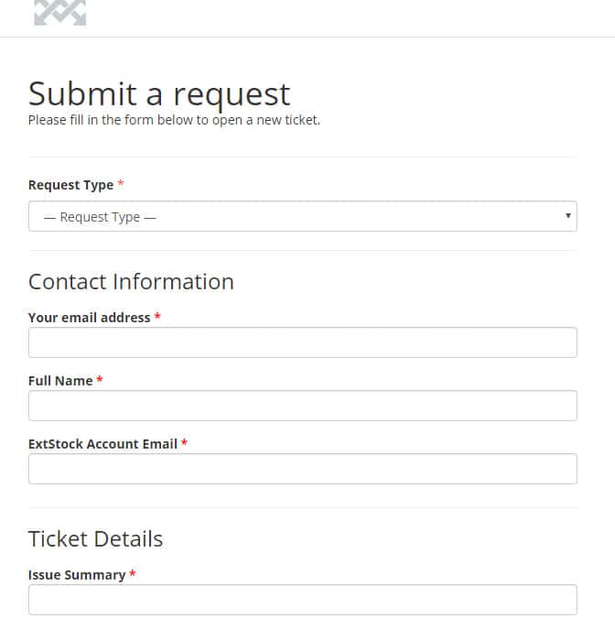The width and height of the screenshot is (615, 618).
Task: Click the "ExtStock Account Email" label
Action: (102, 444)
